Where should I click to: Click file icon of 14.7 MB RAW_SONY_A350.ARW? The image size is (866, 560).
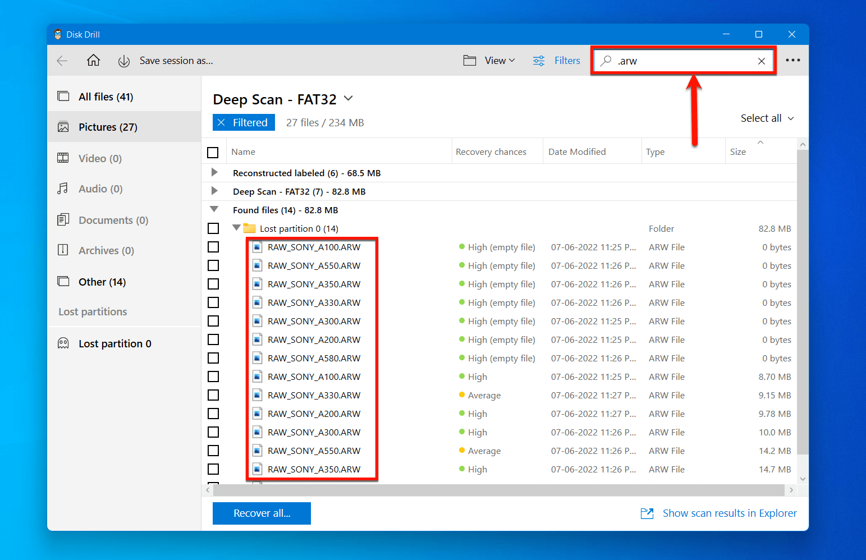click(257, 469)
